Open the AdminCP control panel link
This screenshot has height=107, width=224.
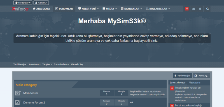click(x=41, y=3)
